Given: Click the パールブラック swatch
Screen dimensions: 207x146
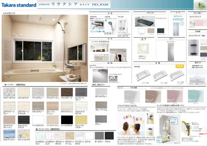Looking at the screenshot, I should pos(67,120).
